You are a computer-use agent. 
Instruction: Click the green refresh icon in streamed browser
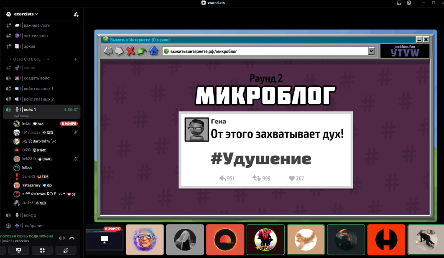point(142,51)
